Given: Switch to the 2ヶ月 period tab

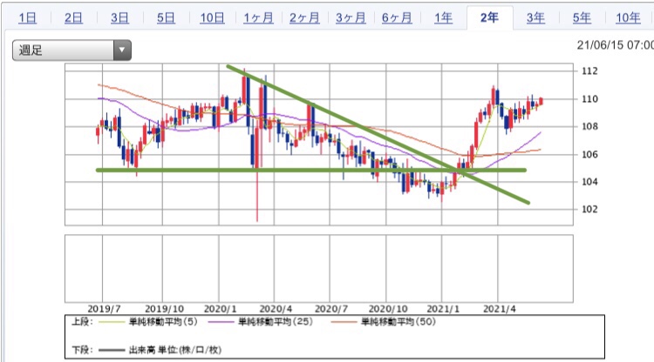Looking at the screenshot, I should click(304, 18).
